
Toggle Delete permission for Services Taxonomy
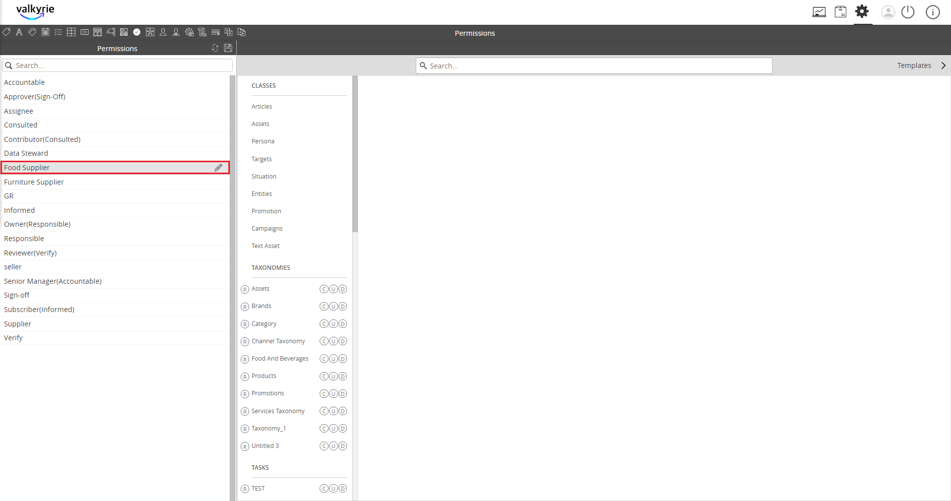point(342,411)
